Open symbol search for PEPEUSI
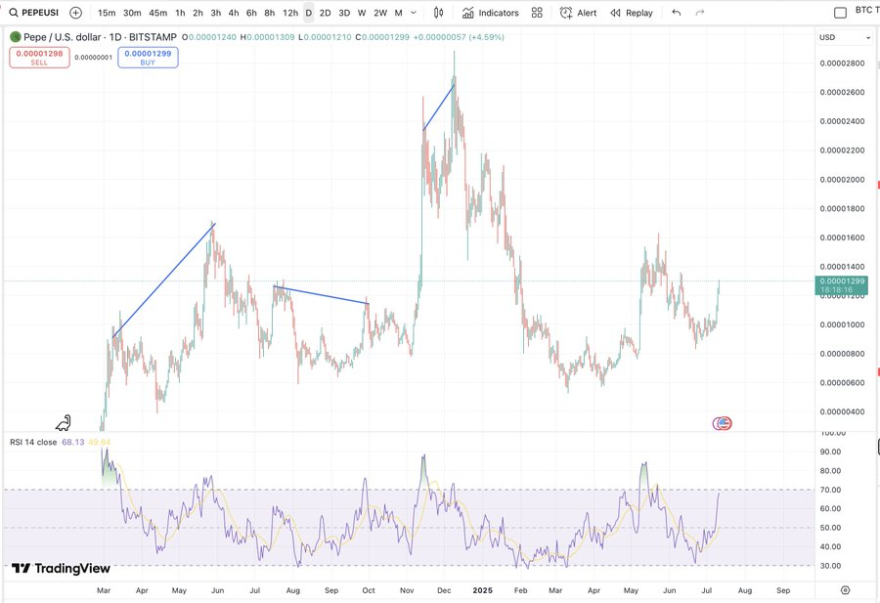 point(34,13)
